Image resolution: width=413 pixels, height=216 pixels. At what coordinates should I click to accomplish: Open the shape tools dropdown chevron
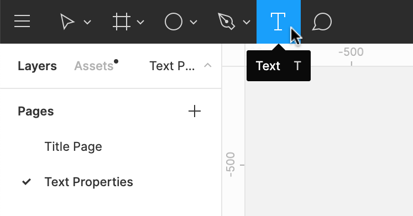[x=194, y=22]
